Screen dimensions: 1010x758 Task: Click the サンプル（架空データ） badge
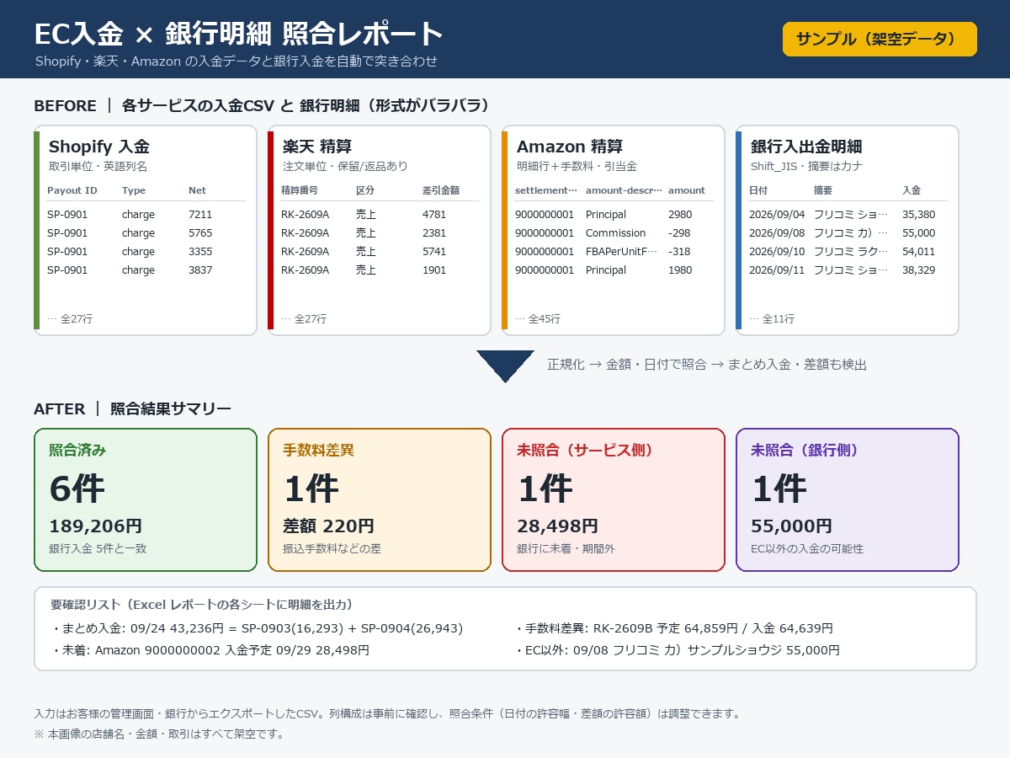coord(880,39)
